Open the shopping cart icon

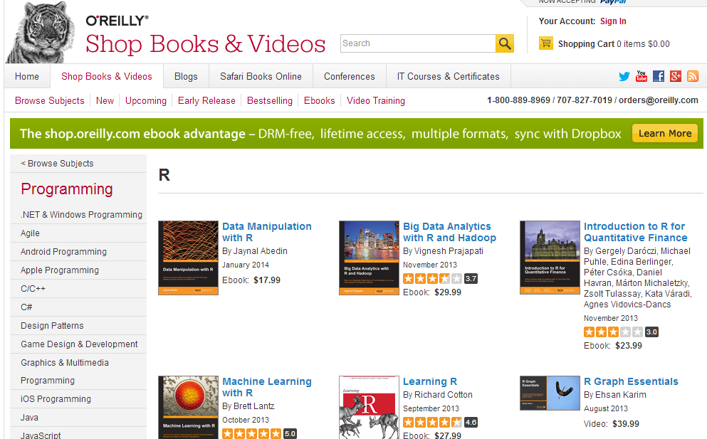coord(546,43)
